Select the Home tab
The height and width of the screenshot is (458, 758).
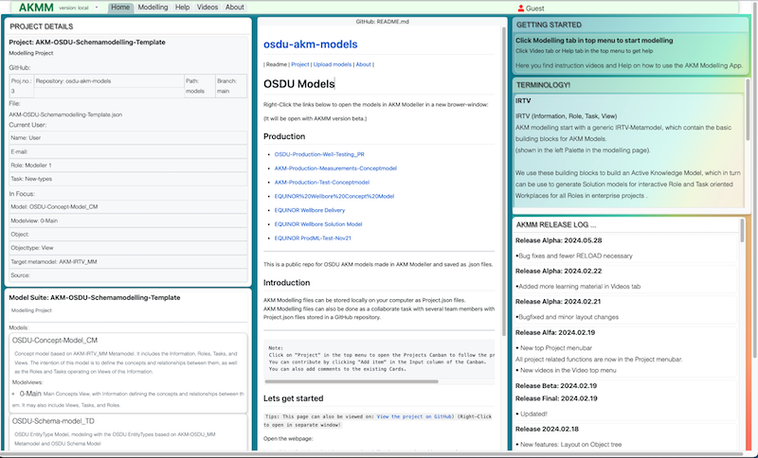point(120,8)
